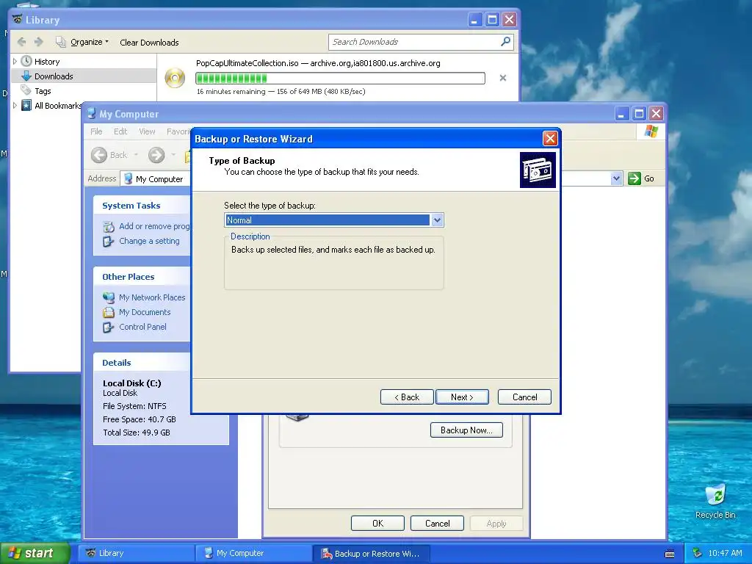Cancel the Backup or Restore Wizard
This screenshot has width=752, height=564.
click(524, 397)
